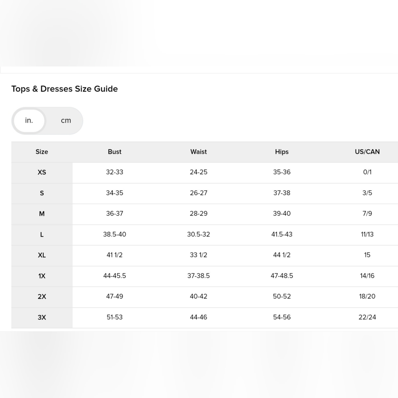Click bust value 41 1/2
Image resolution: width=398 pixels, height=398 pixels.
[x=115, y=255]
